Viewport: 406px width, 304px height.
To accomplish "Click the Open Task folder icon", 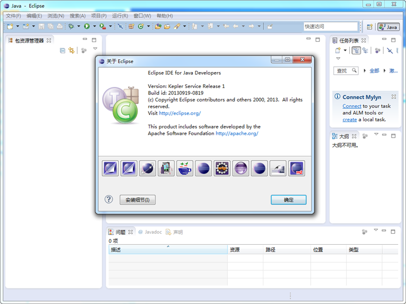I will click(x=167, y=26).
